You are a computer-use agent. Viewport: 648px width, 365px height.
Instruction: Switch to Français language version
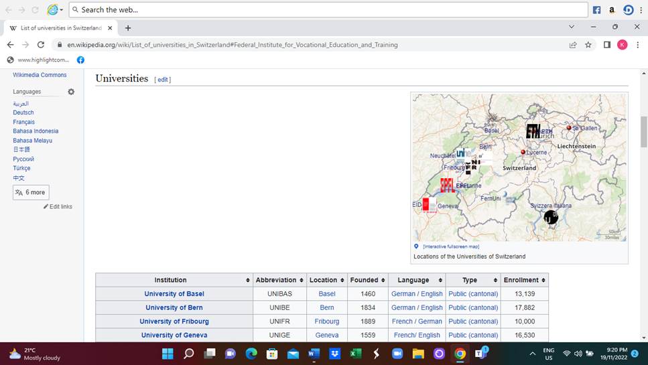[x=23, y=122]
